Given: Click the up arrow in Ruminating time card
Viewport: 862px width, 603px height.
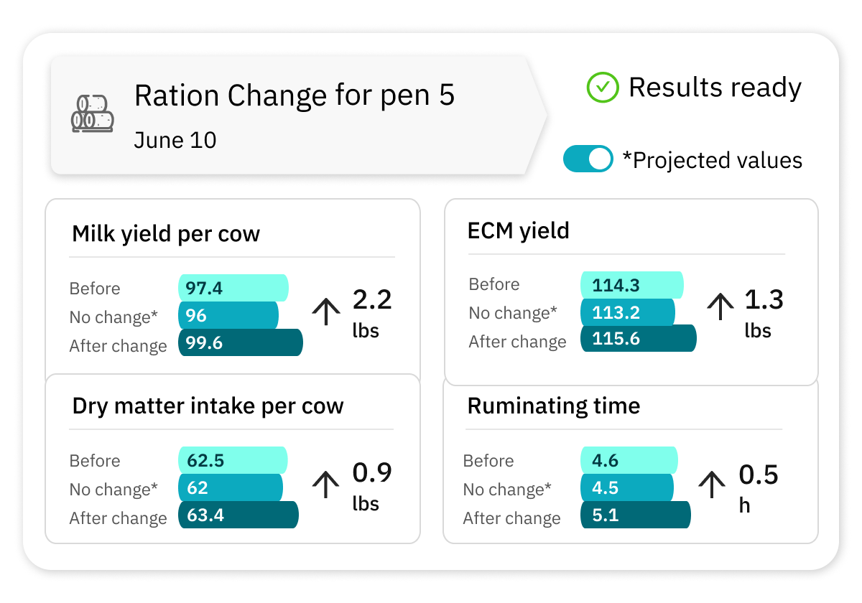Looking at the screenshot, I should [711, 485].
